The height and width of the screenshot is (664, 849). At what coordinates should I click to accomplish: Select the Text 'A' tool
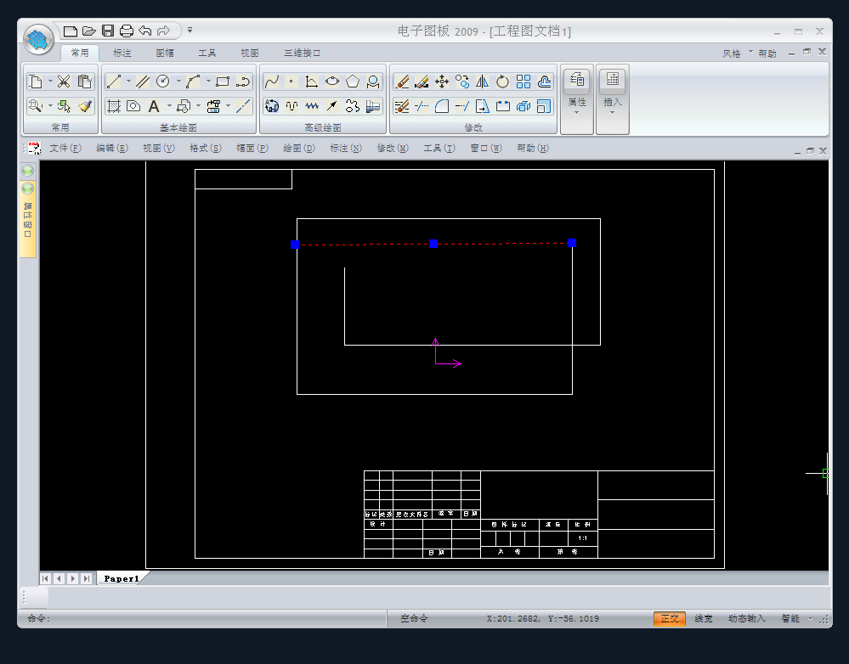click(154, 106)
